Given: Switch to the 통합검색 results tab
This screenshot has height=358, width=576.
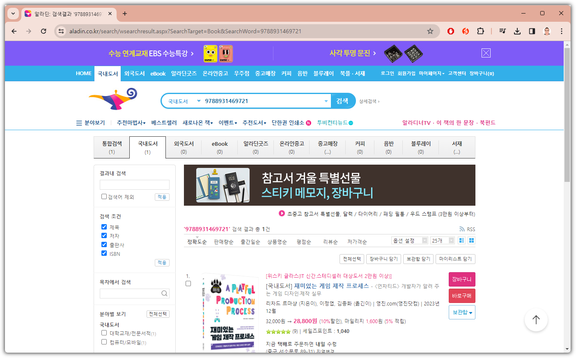Looking at the screenshot, I should pos(112,147).
